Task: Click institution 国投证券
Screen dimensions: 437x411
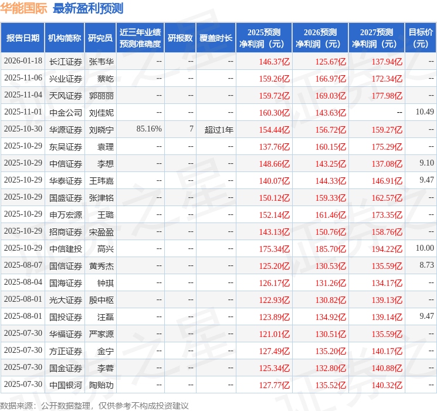Action: point(66,317)
